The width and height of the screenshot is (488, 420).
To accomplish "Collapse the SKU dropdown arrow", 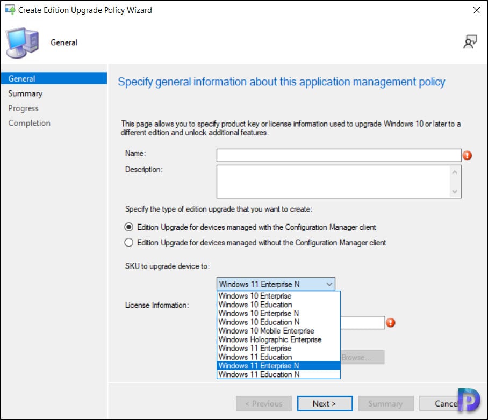I will pyautogui.click(x=329, y=284).
